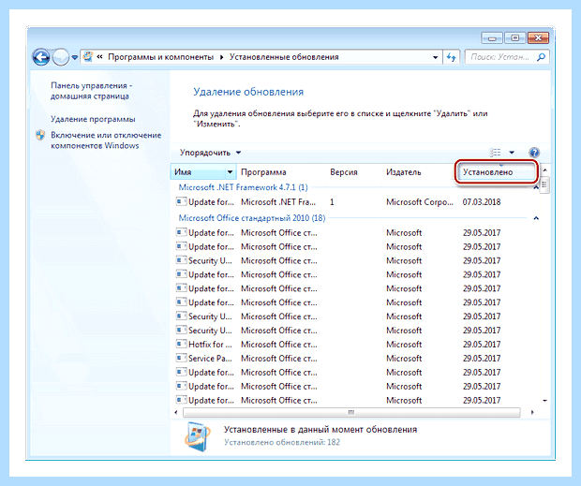Refresh the list with the refresh icon
The width and height of the screenshot is (581, 486).
tap(451, 57)
